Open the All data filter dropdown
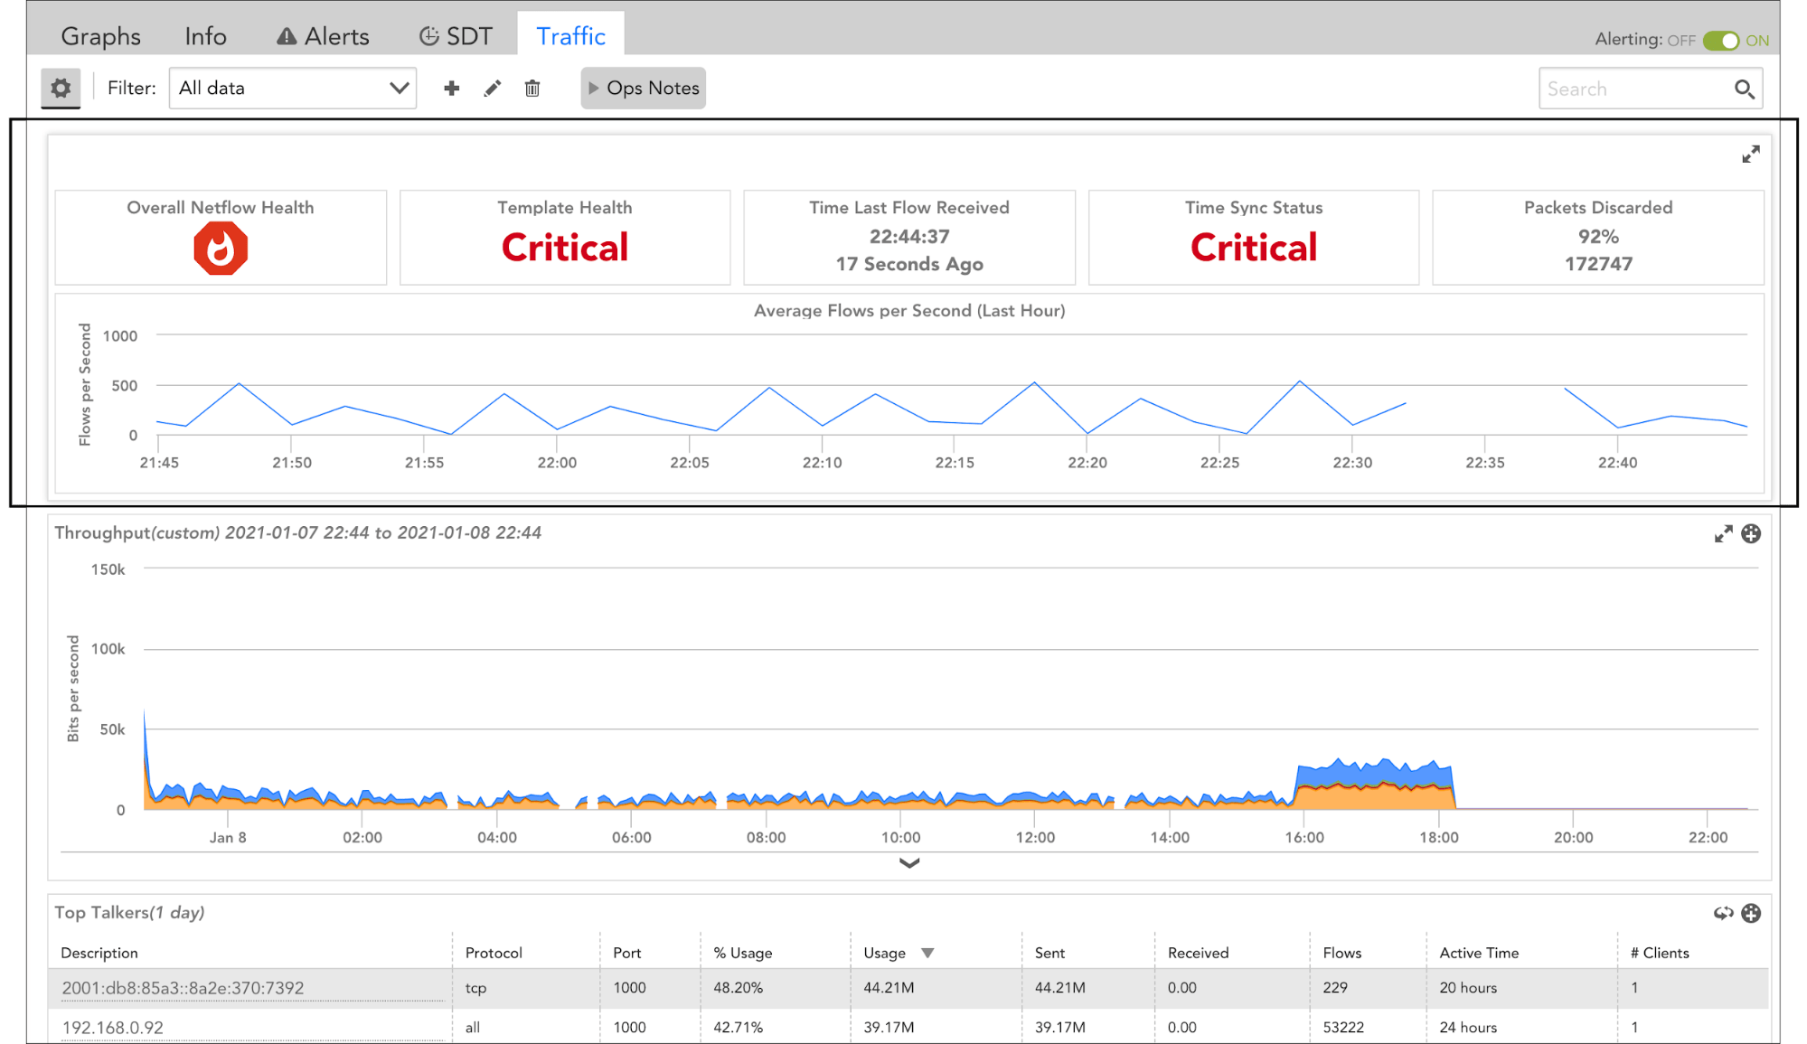1807x1044 pixels. coord(292,89)
